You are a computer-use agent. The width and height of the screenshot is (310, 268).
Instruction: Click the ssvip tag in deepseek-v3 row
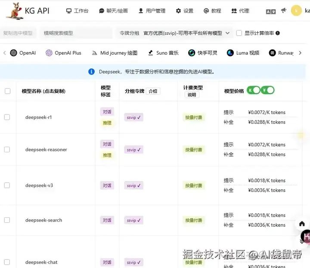(x=133, y=185)
